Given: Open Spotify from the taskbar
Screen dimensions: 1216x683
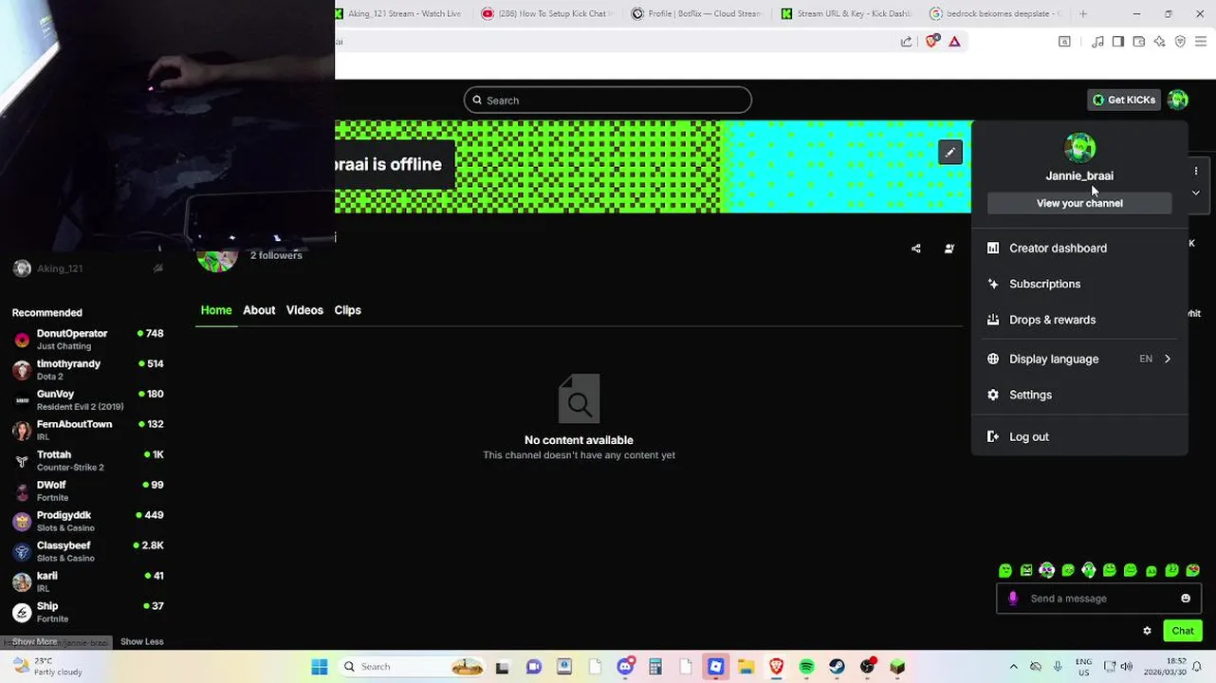Looking at the screenshot, I should click(806, 667).
